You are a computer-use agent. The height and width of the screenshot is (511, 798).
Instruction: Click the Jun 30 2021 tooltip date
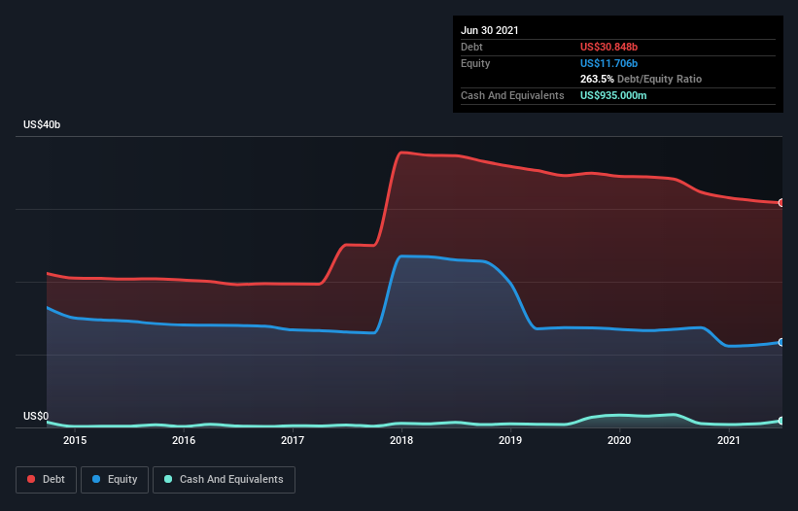[x=490, y=30]
